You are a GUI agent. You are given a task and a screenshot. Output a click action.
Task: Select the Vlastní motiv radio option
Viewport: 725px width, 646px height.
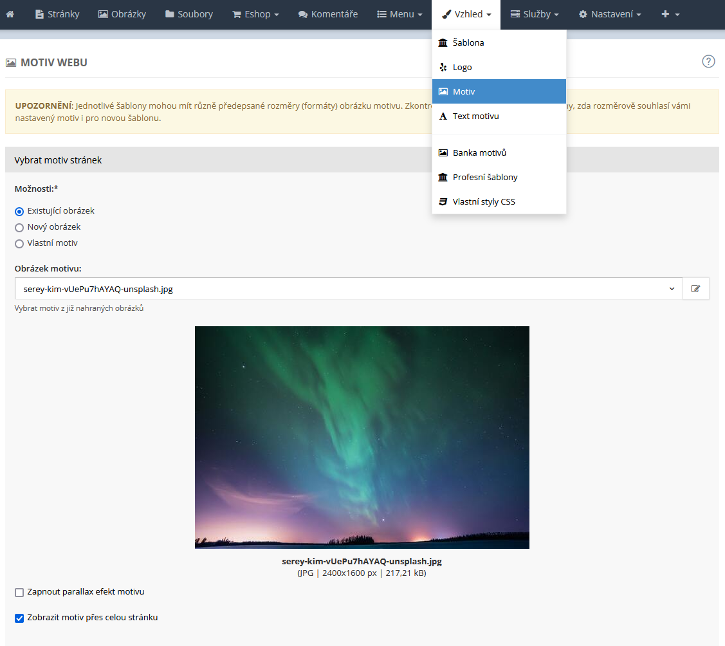[x=19, y=243]
